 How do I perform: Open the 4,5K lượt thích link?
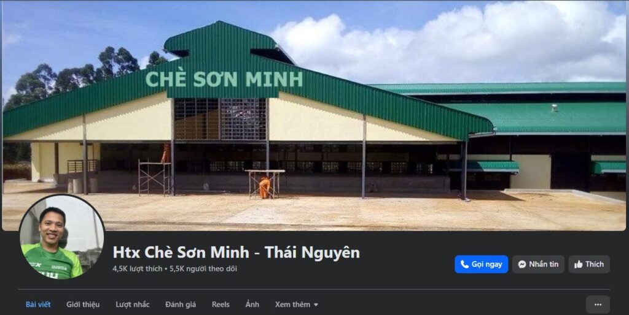click(137, 268)
